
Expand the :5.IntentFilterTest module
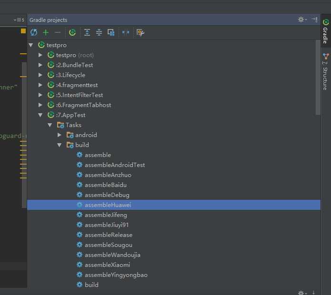(40, 95)
